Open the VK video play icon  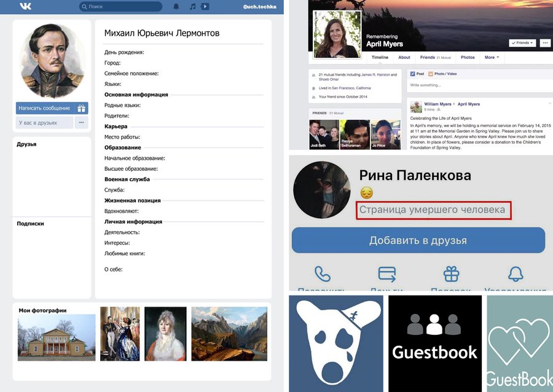tap(205, 6)
